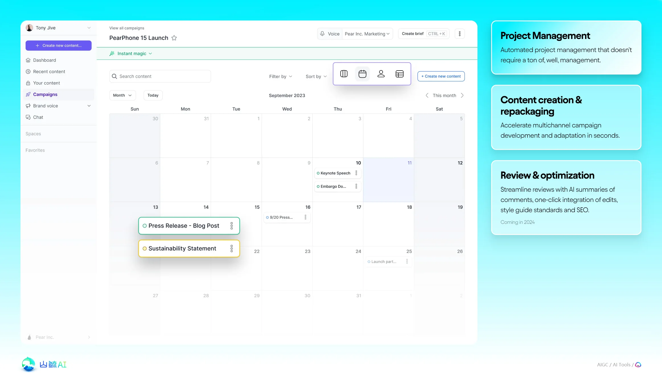
Task: Open options for Sustainability Statement card
Action: [231, 249]
